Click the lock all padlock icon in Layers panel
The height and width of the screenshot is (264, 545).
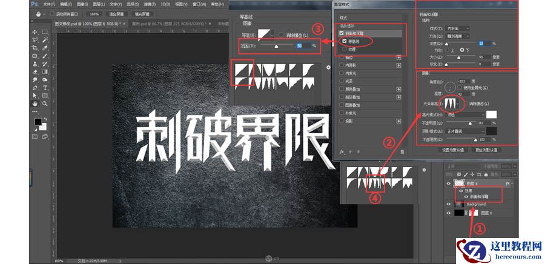click(x=486, y=174)
